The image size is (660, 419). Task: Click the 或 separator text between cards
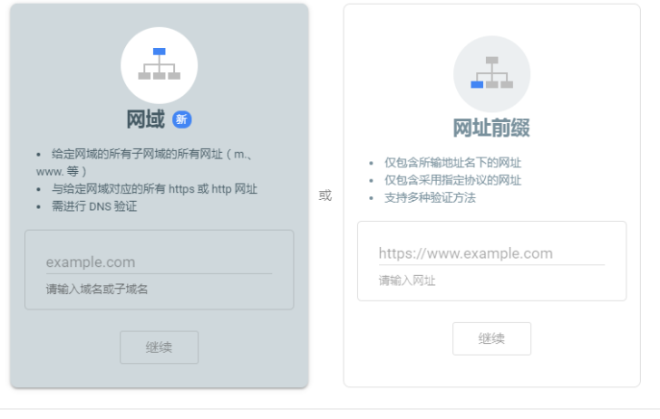click(325, 195)
